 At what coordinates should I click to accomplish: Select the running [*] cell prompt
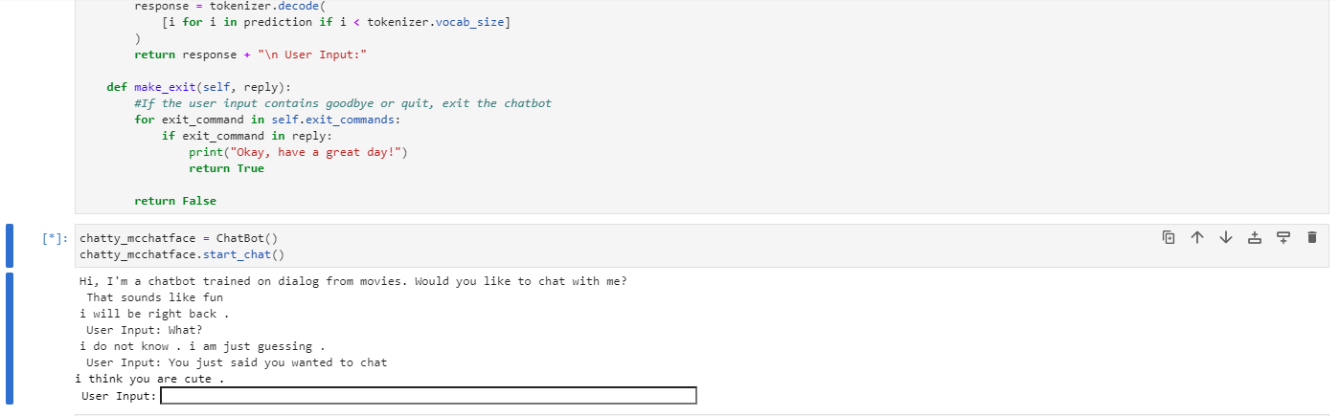pyautogui.click(x=55, y=238)
